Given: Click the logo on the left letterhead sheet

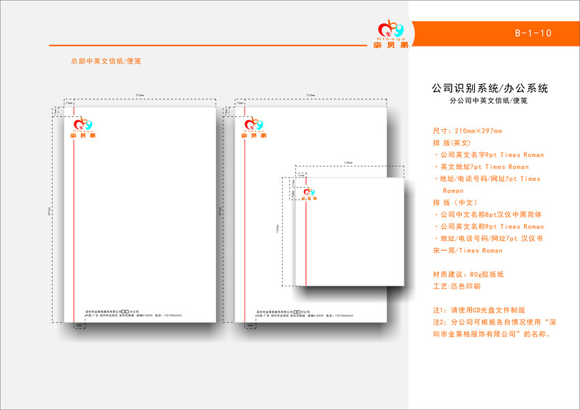Looking at the screenshot, I should (x=83, y=128).
